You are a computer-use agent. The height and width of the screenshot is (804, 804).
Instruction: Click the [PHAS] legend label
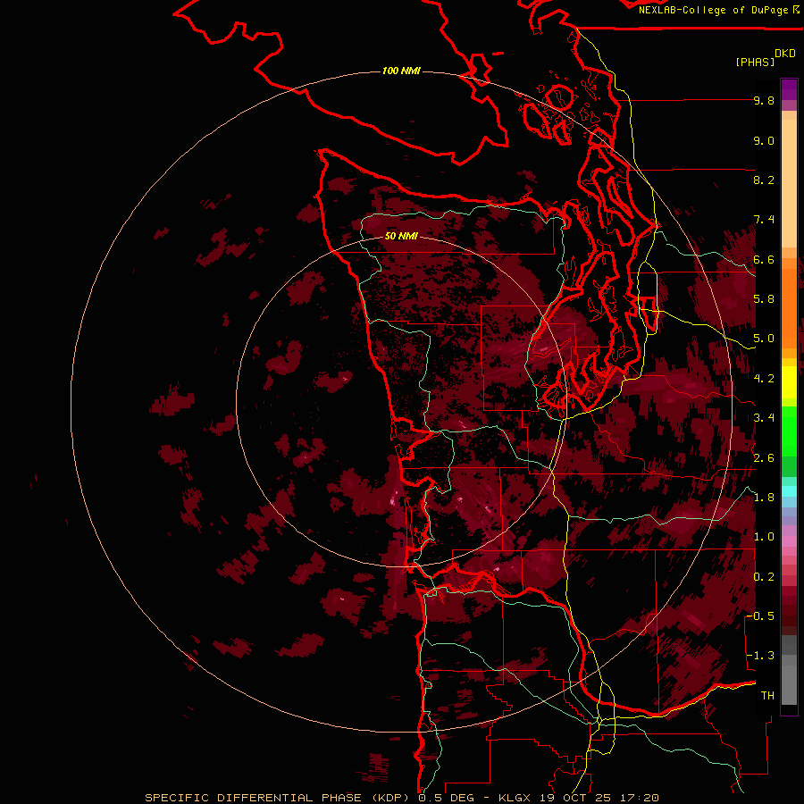point(755,63)
